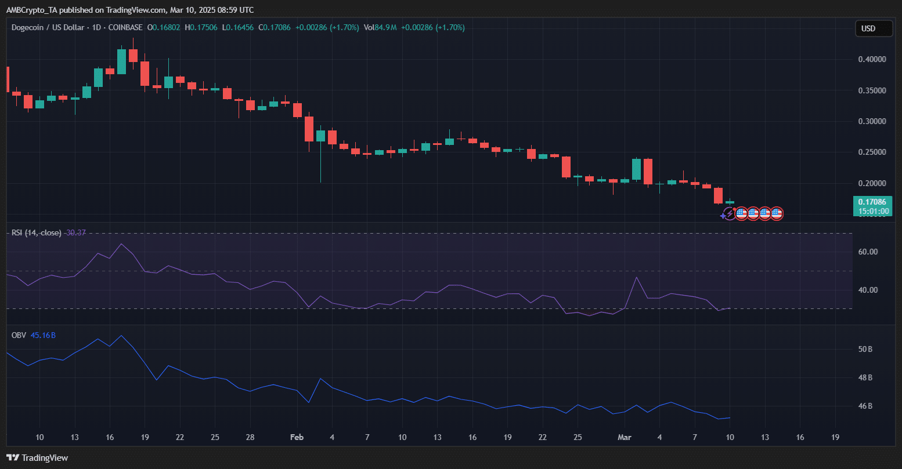Screen dimensions: 902x469
Task: Open the last US flag economic event
Action: click(x=777, y=214)
